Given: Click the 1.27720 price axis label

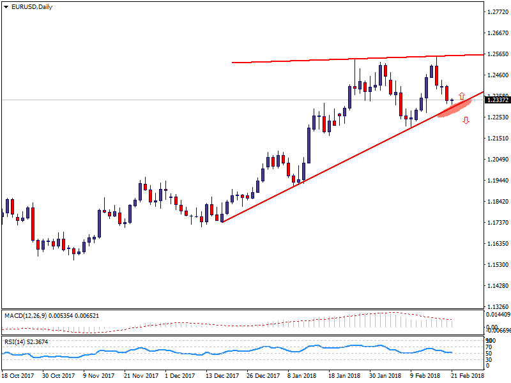Looking at the screenshot, I should (x=496, y=12).
